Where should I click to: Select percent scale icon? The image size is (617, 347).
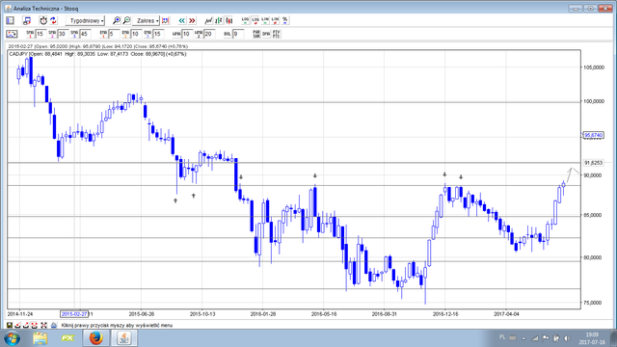285,20
